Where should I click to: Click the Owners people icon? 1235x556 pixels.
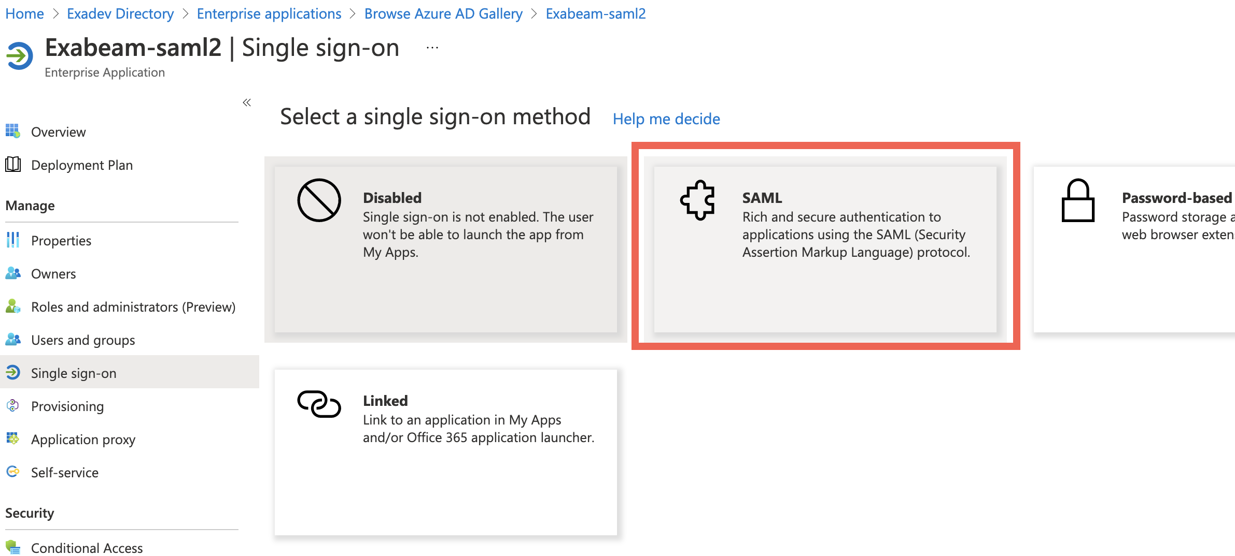point(13,273)
